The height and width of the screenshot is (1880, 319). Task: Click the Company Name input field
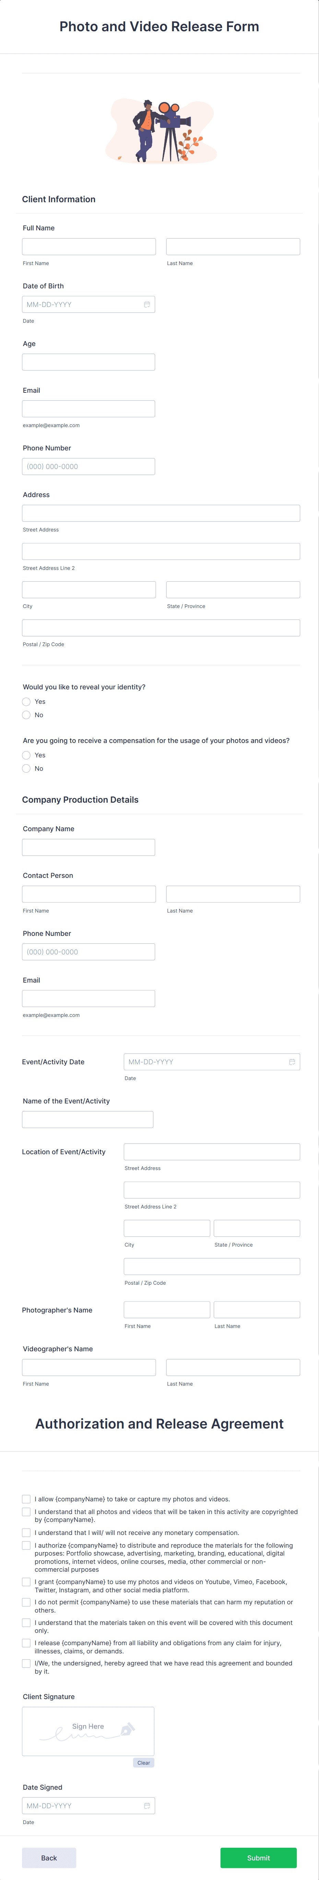click(87, 847)
